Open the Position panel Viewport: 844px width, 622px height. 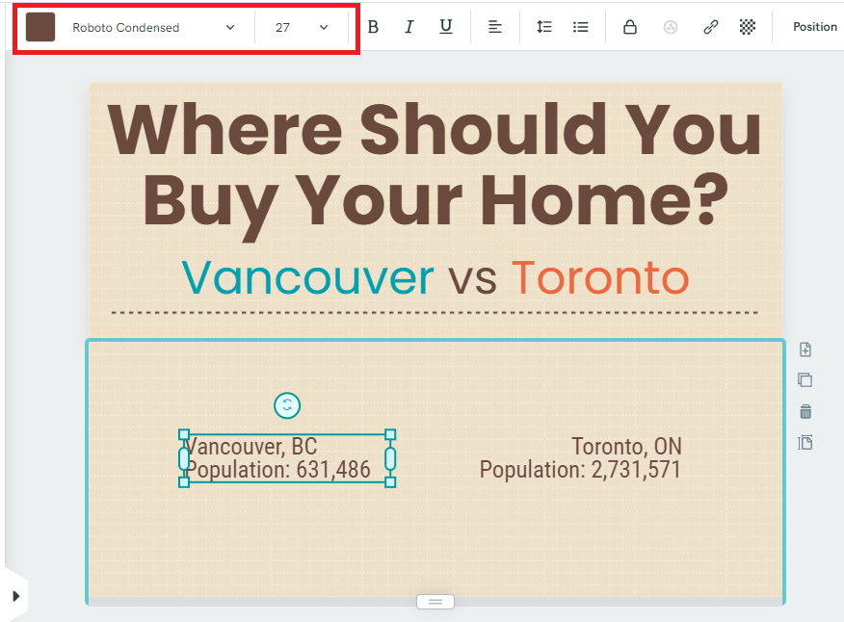814,26
